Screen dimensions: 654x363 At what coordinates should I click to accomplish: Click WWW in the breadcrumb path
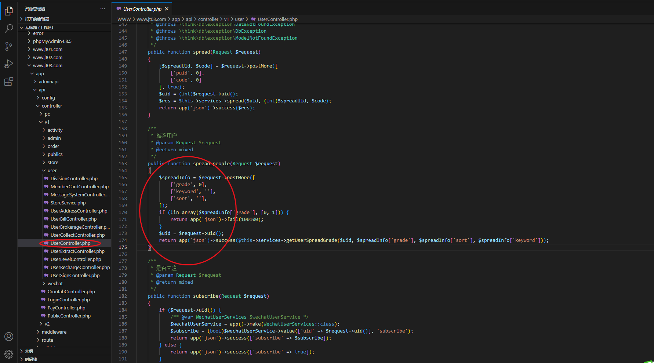124,19
